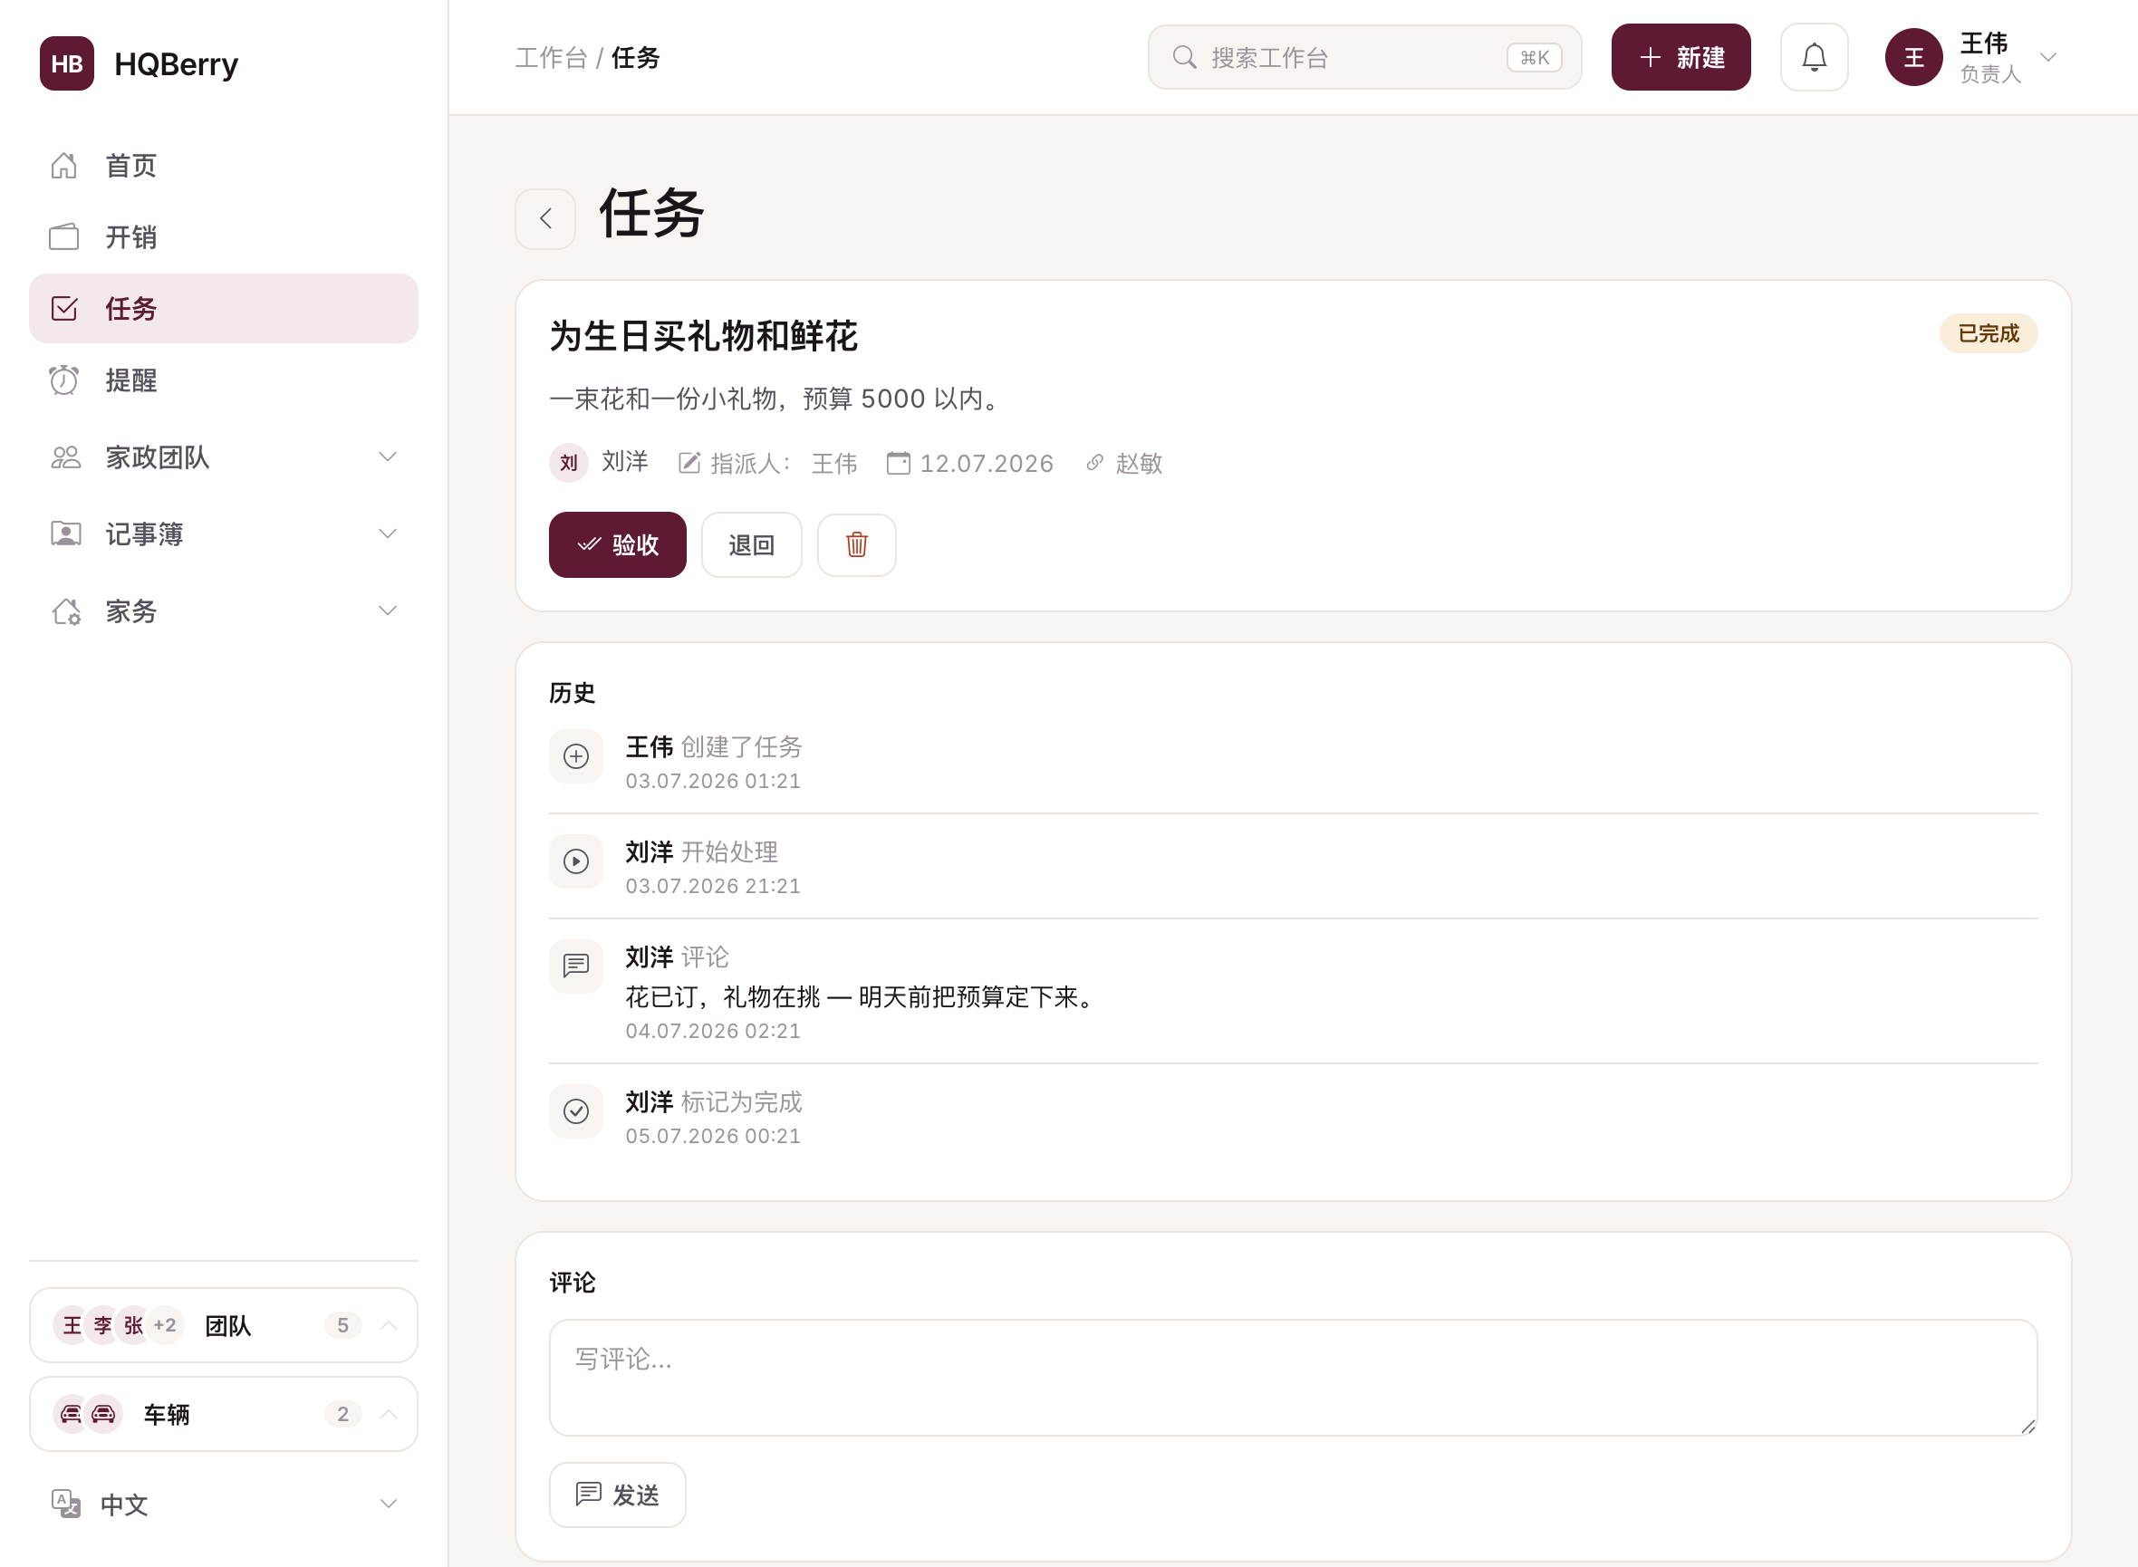Expand the 家务 chevron
Screen dimensions: 2138x1567
pos(388,610)
